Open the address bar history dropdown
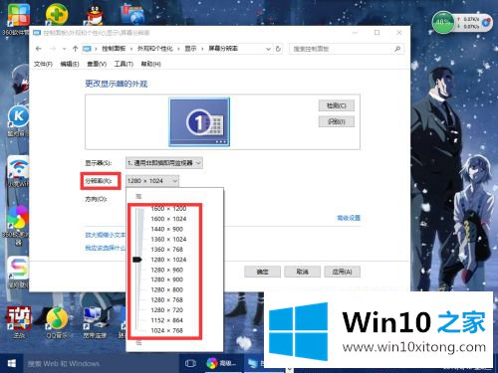Screen dimensions: 498x373 (x=268, y=49)
